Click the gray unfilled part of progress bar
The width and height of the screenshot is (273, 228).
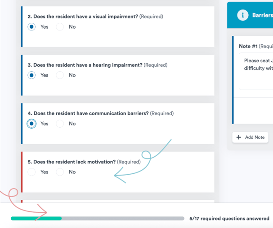coord(122,219)
